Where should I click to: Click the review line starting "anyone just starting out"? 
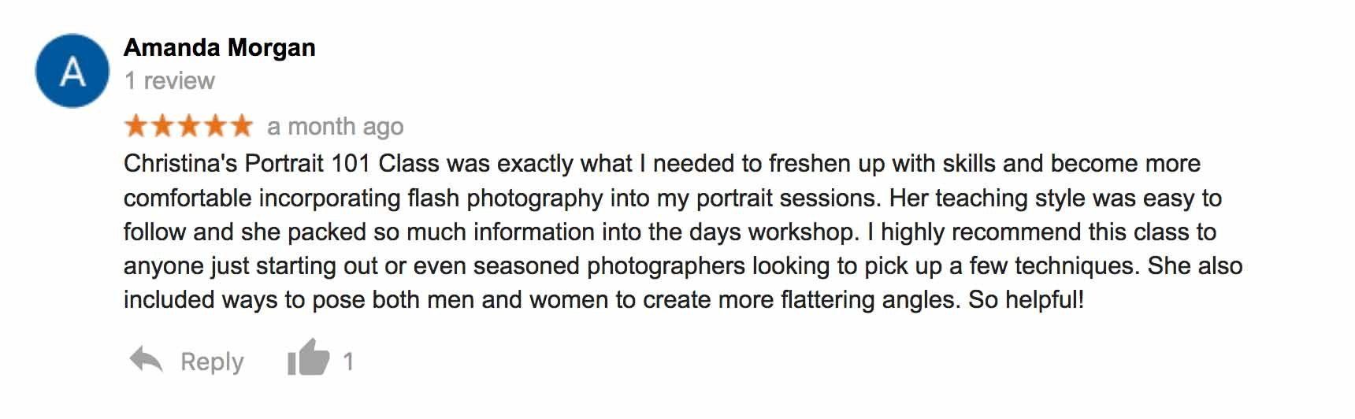(x=683, y=265)
